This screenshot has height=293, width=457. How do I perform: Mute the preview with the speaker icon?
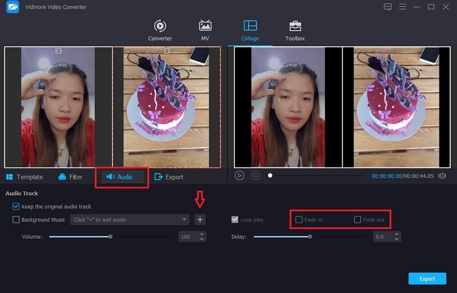(442, 176)
